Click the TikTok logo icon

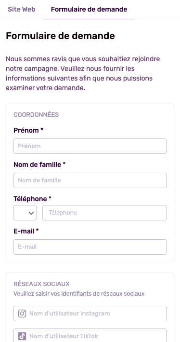pyautogui.click(x=22, y=336)
